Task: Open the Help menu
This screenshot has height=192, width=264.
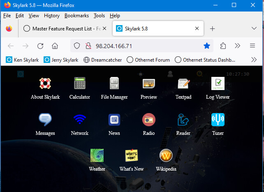Action: [115, 16]
